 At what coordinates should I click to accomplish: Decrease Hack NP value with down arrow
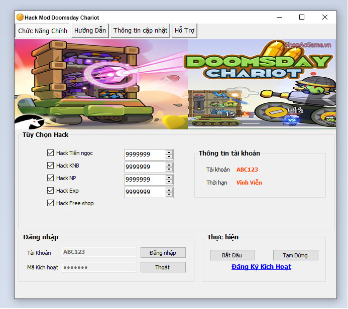(x=169, y=182)
